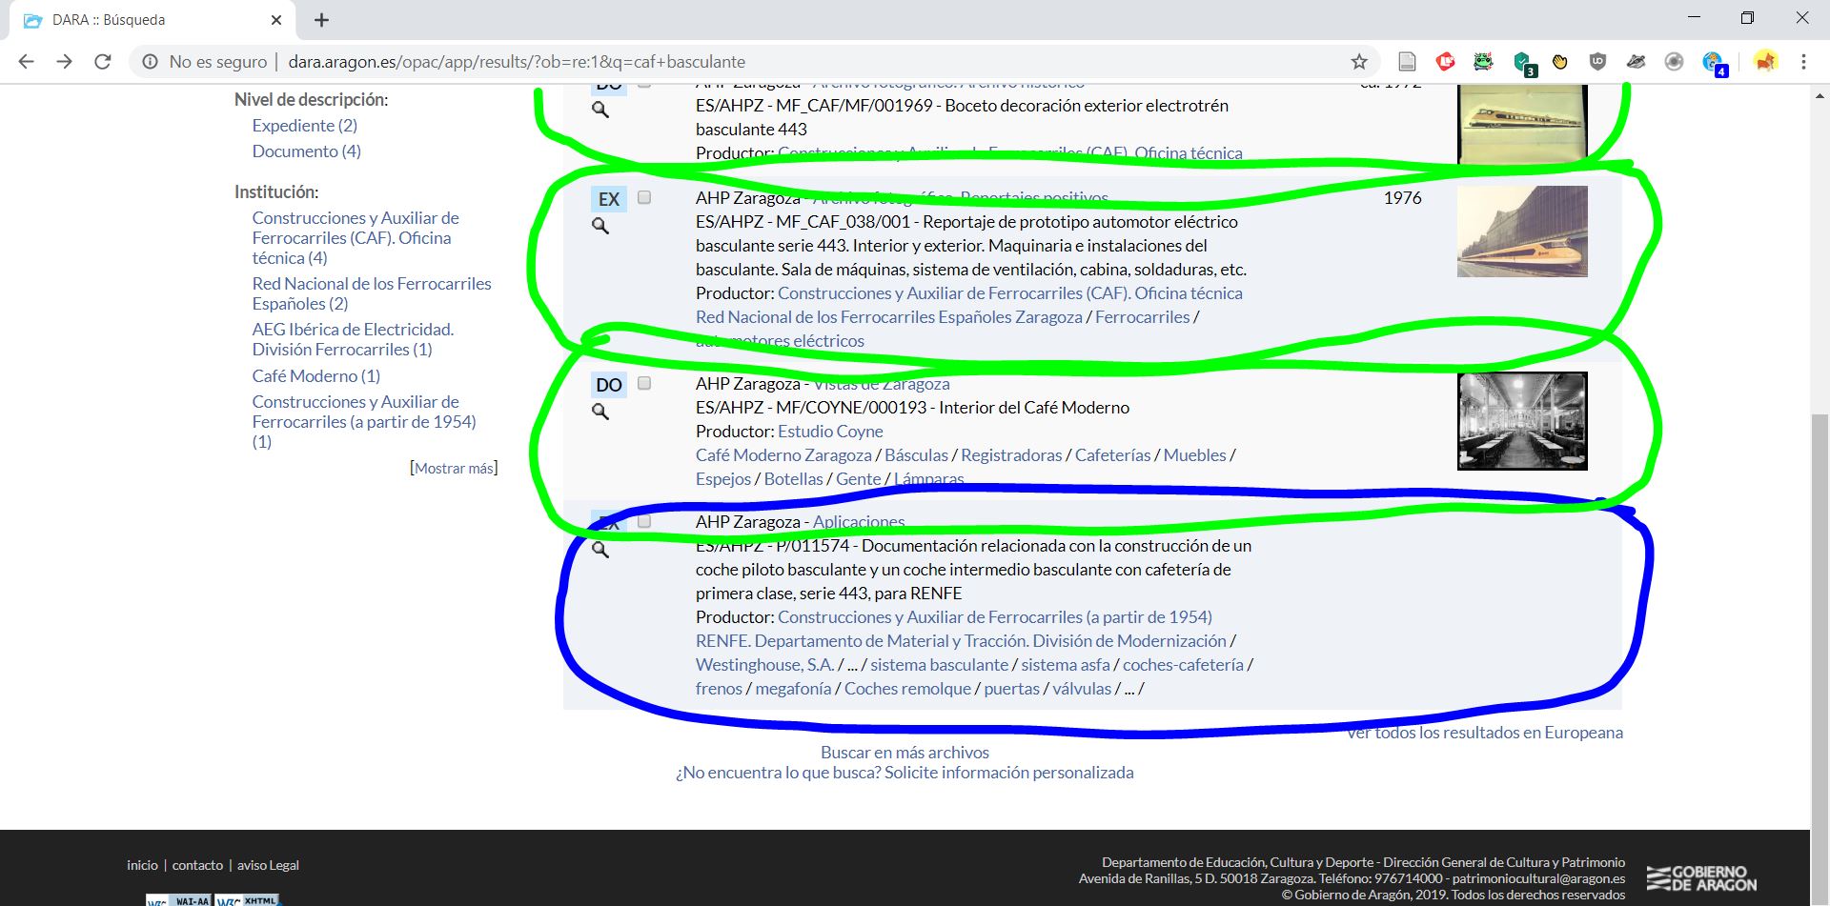Open the Básculas subject link

[x=916, y=455]
